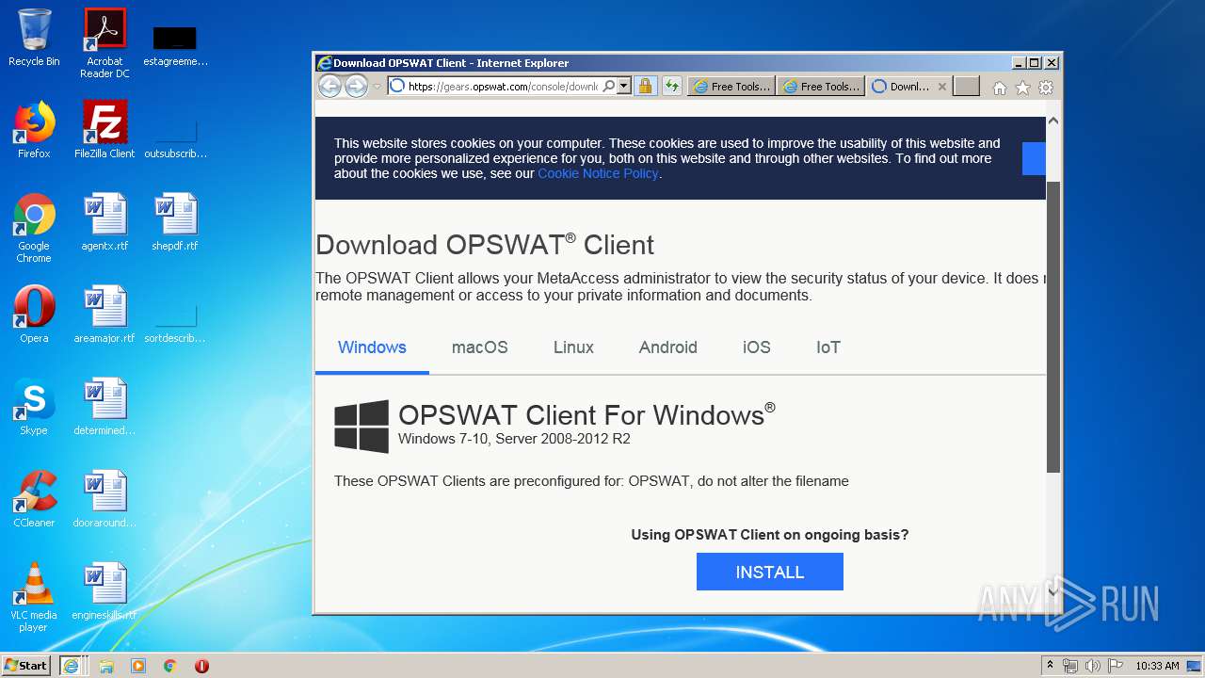Viewport: 1205px width, 678px height.
Task: Open Windows Media Player taskbar icon
Action: click(138, 666)
